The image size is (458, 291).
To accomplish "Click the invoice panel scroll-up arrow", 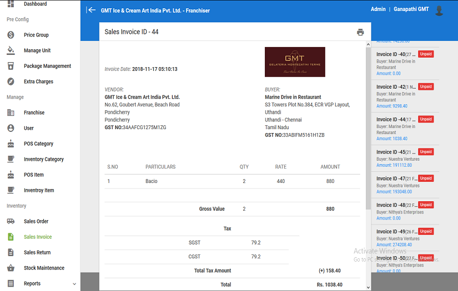I will [368, 44].
